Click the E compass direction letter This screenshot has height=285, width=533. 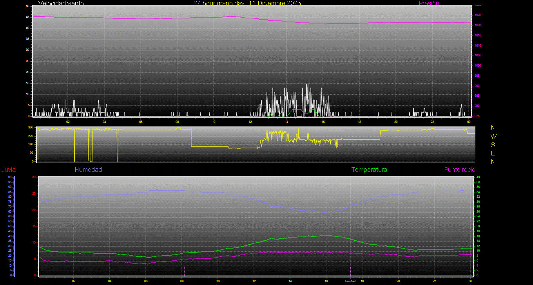coord(493,153)
